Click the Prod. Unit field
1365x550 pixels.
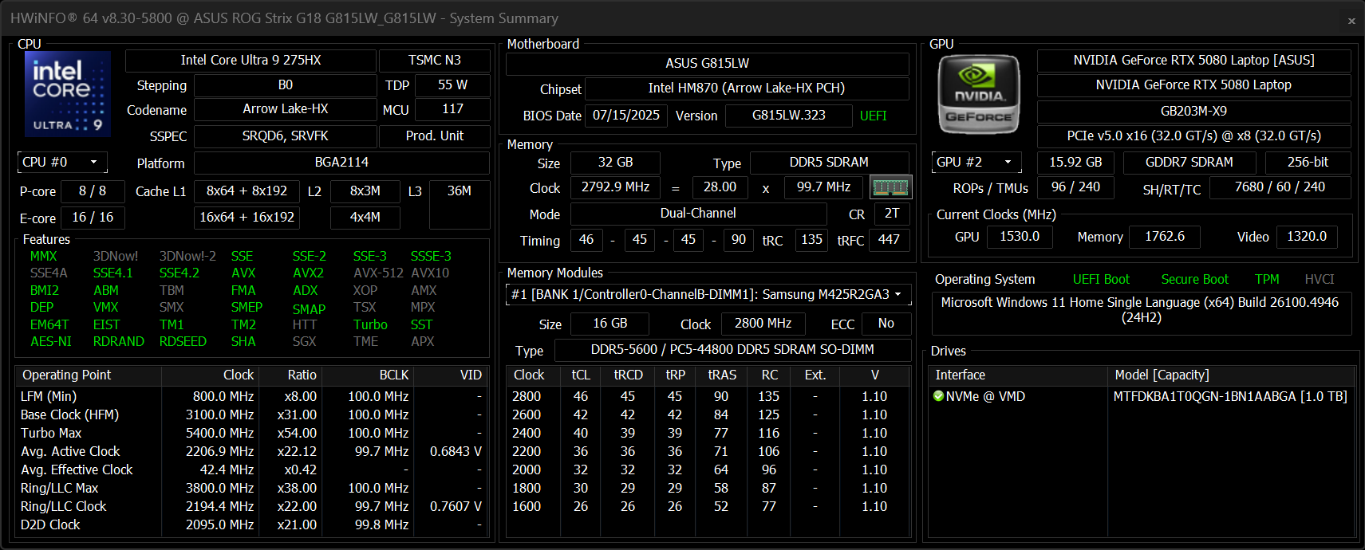[x=435, y=136]
